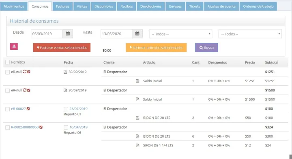Switch to the Recibos tab
Screen dimensions: 292x159
[x=127, y=6]
